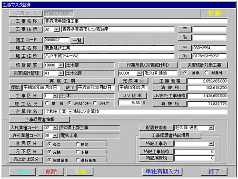This screenshot has width=238, height=179.
Task: Open 許可業種コード 08 dropdown
Action: (x=55, y=136)
